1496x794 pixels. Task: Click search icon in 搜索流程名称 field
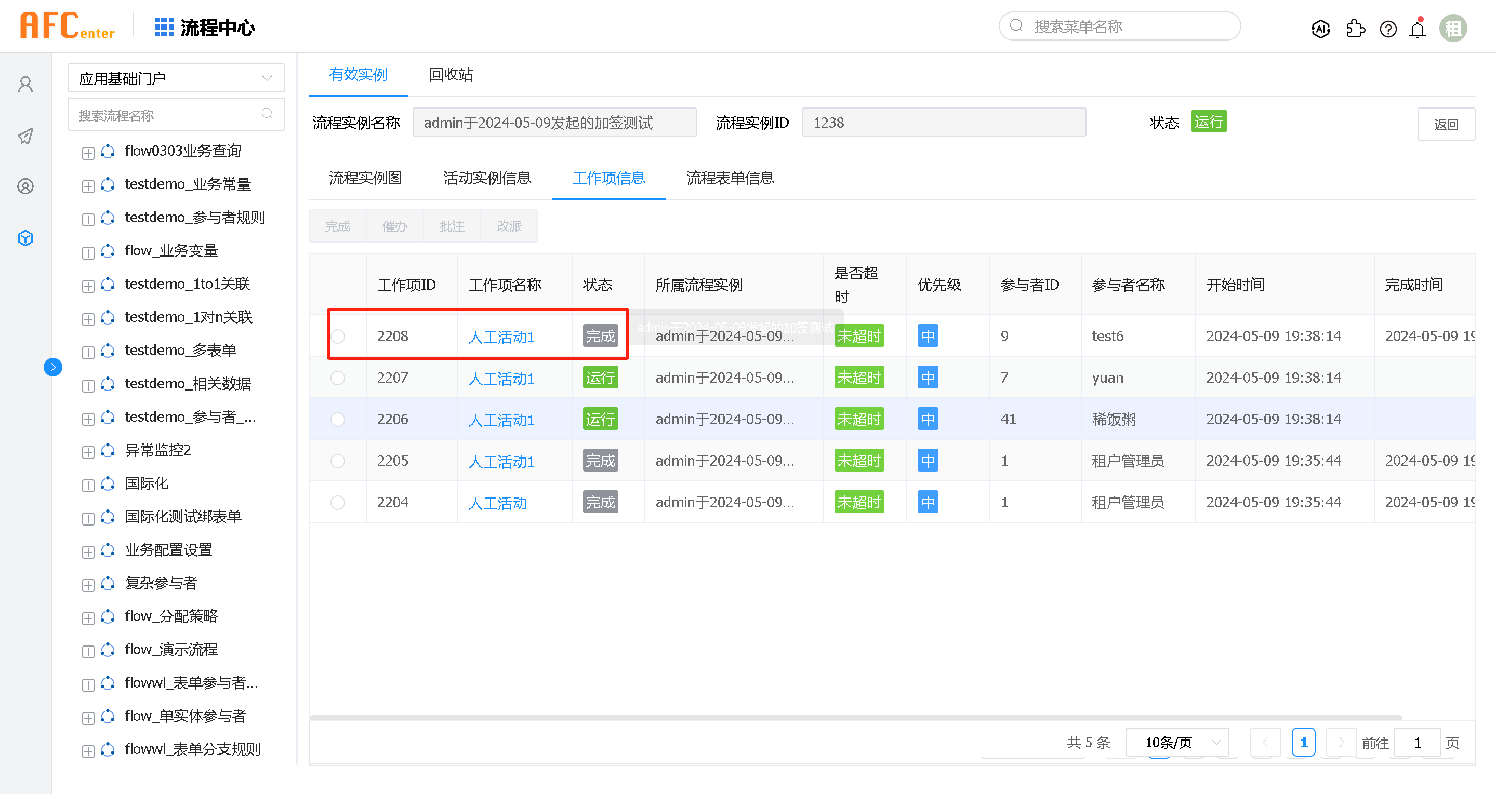click(267, 114)
